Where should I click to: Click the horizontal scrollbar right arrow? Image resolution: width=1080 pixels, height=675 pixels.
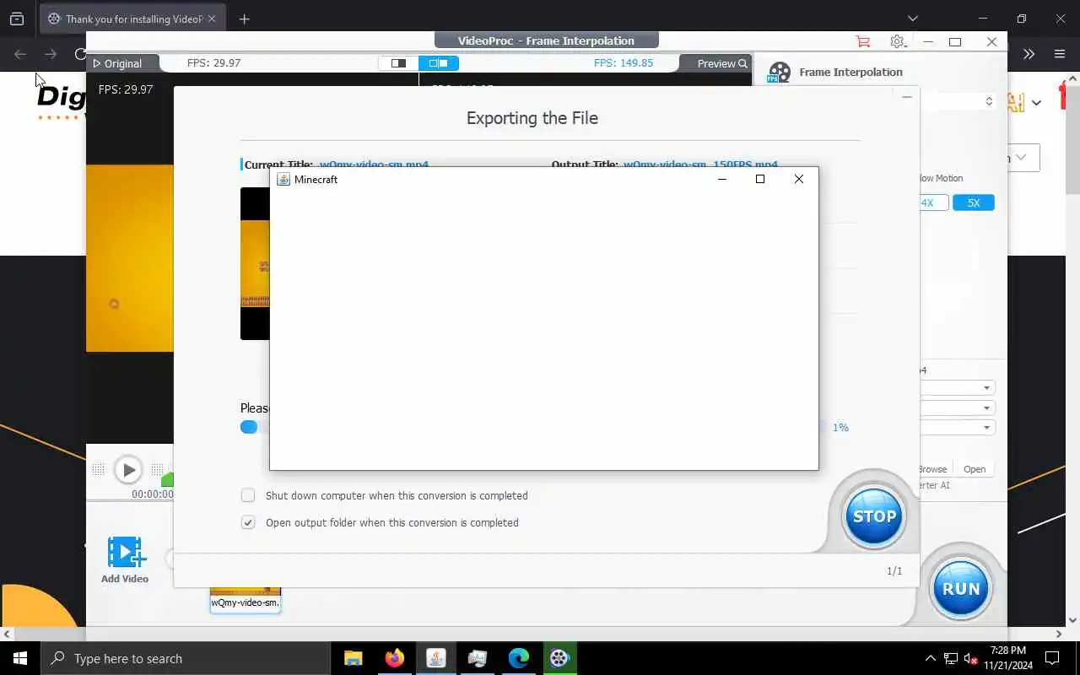tap(1059, 634)
